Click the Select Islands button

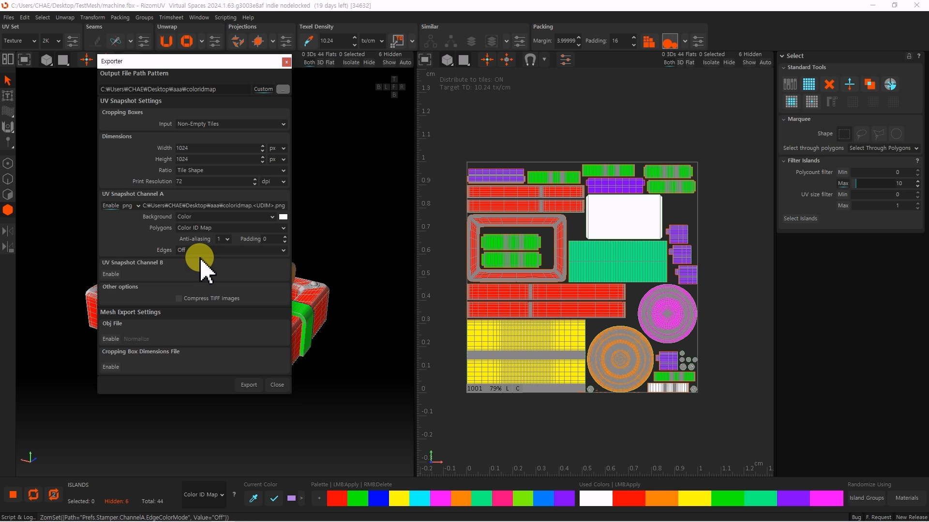[x=800, y=218]
